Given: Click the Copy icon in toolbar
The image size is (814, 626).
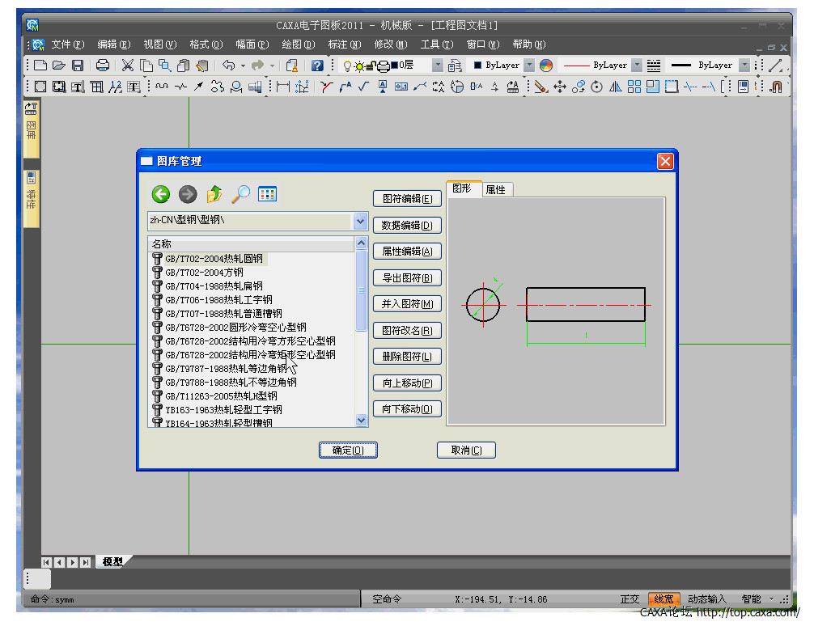Looking at the screenshot, I should [146, 66].
